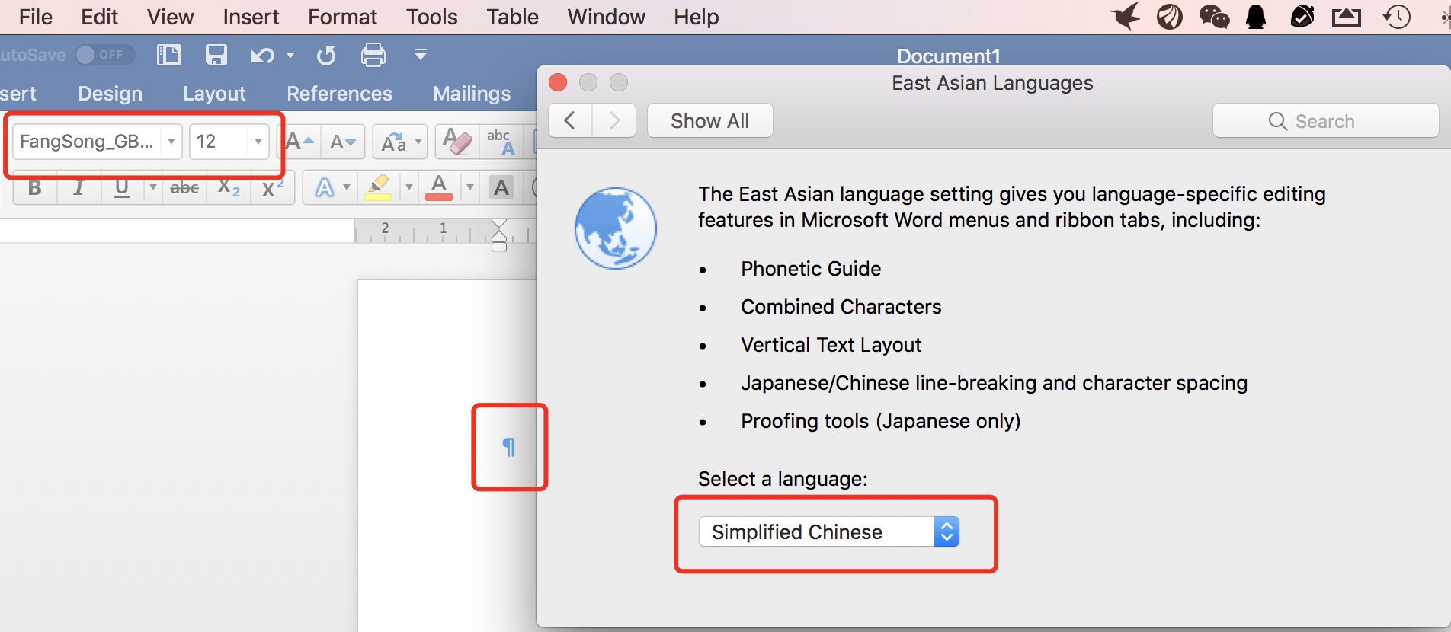Screen dimensions: 1451x632
Task: Open the Change Case Aa button
Action: (x=393, y=142)
